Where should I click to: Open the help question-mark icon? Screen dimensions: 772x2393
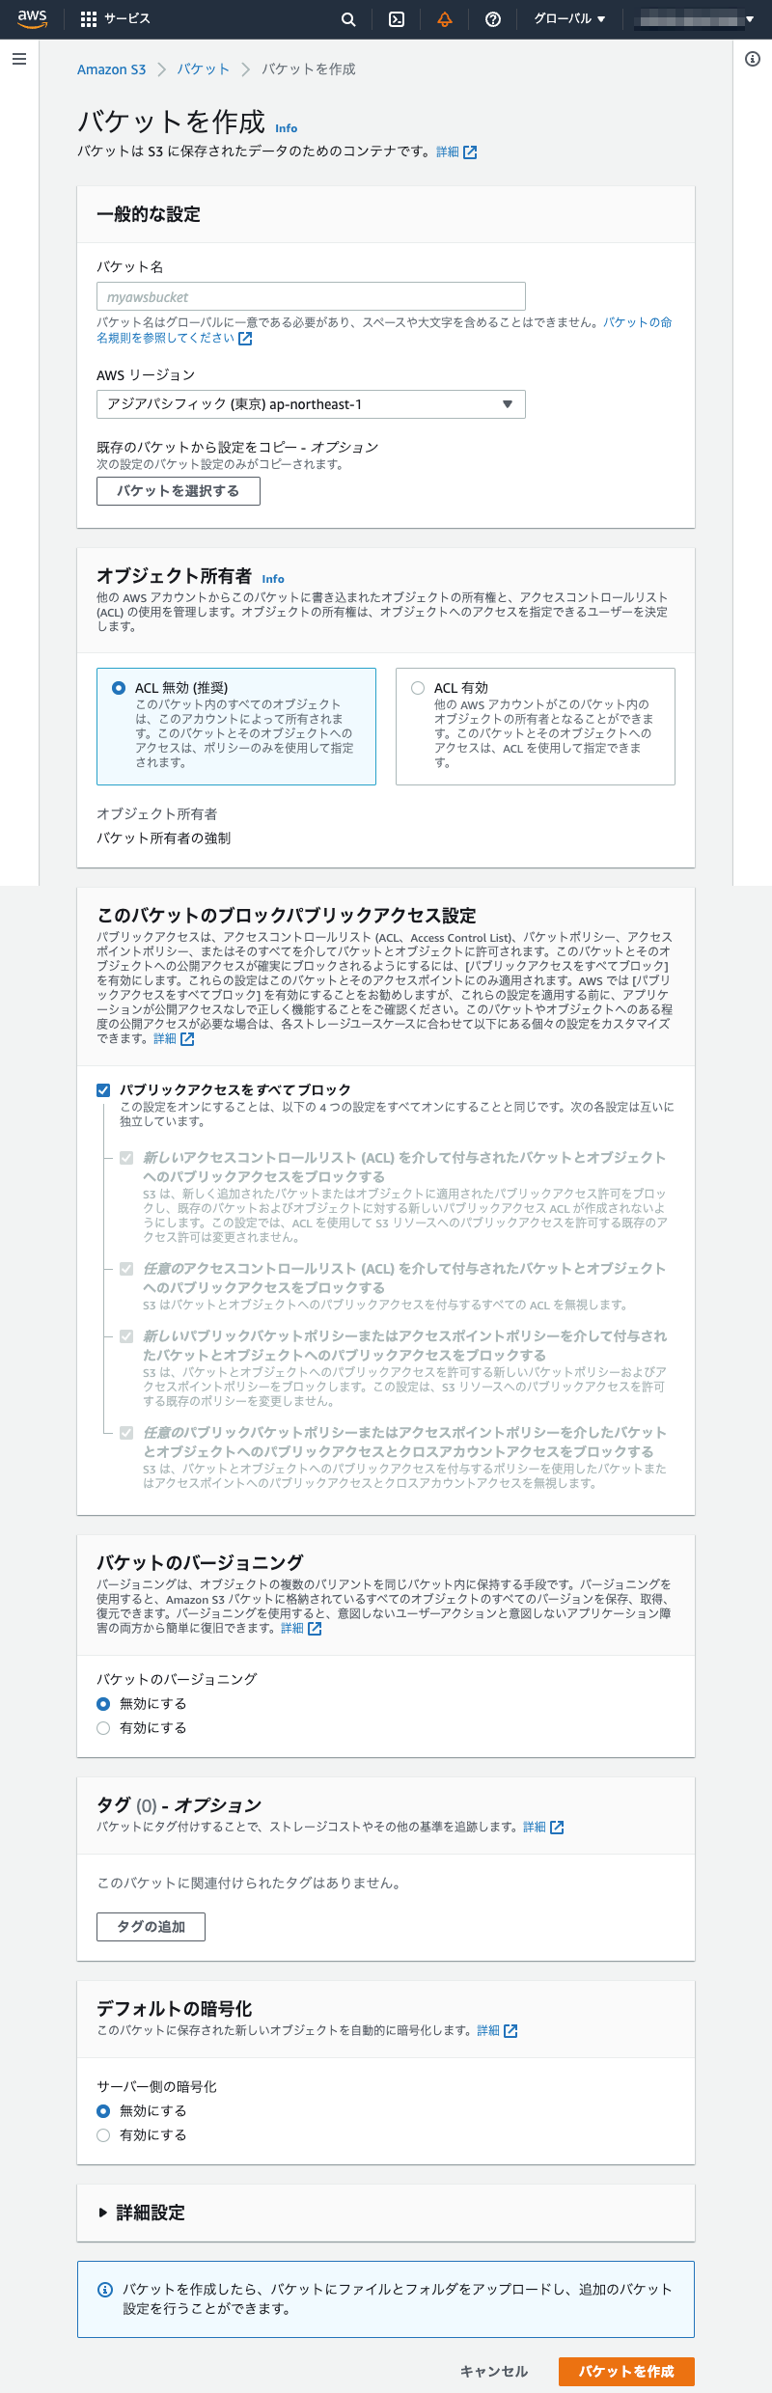[x=493, y=19]
